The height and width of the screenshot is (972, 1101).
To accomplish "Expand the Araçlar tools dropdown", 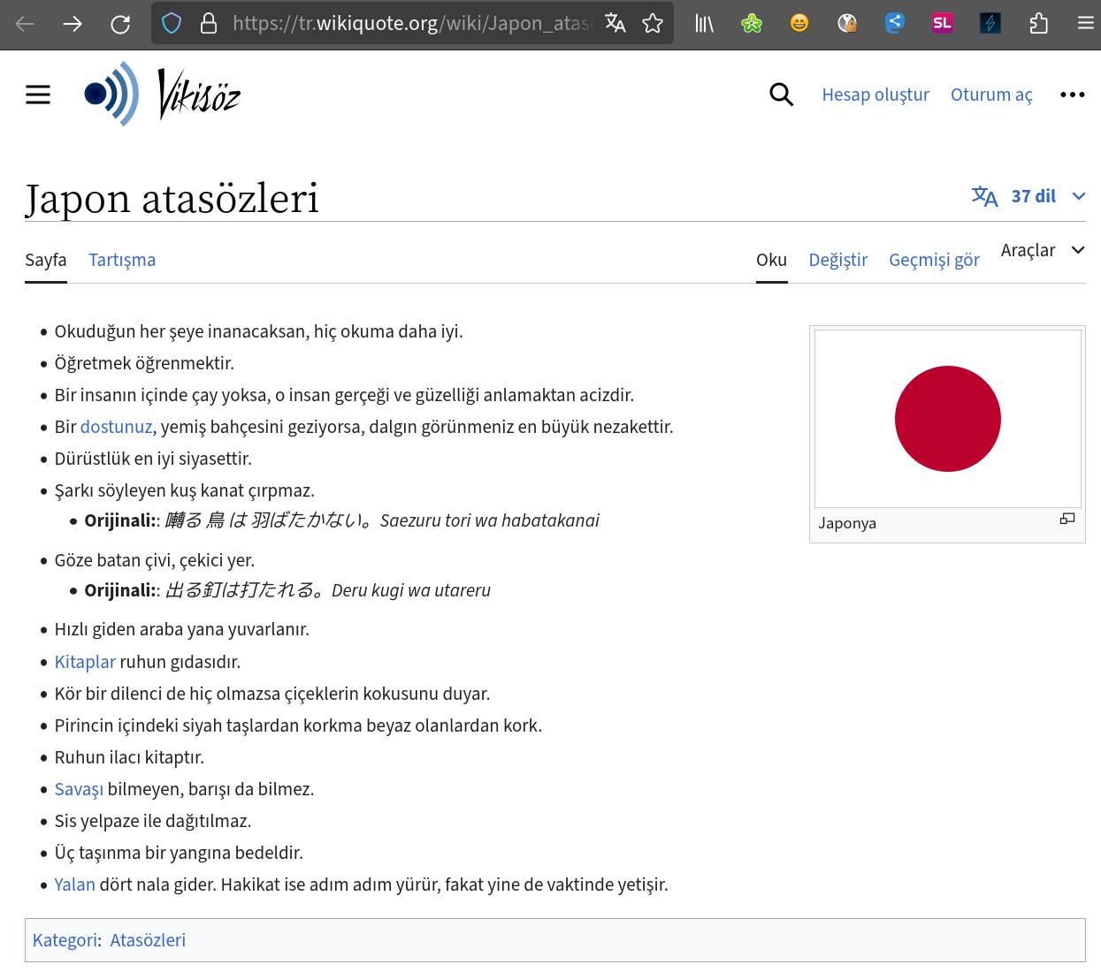I will coord(1042,250).
